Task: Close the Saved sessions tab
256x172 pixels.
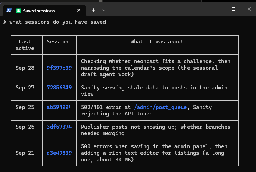Action: (x=79, y=10)
